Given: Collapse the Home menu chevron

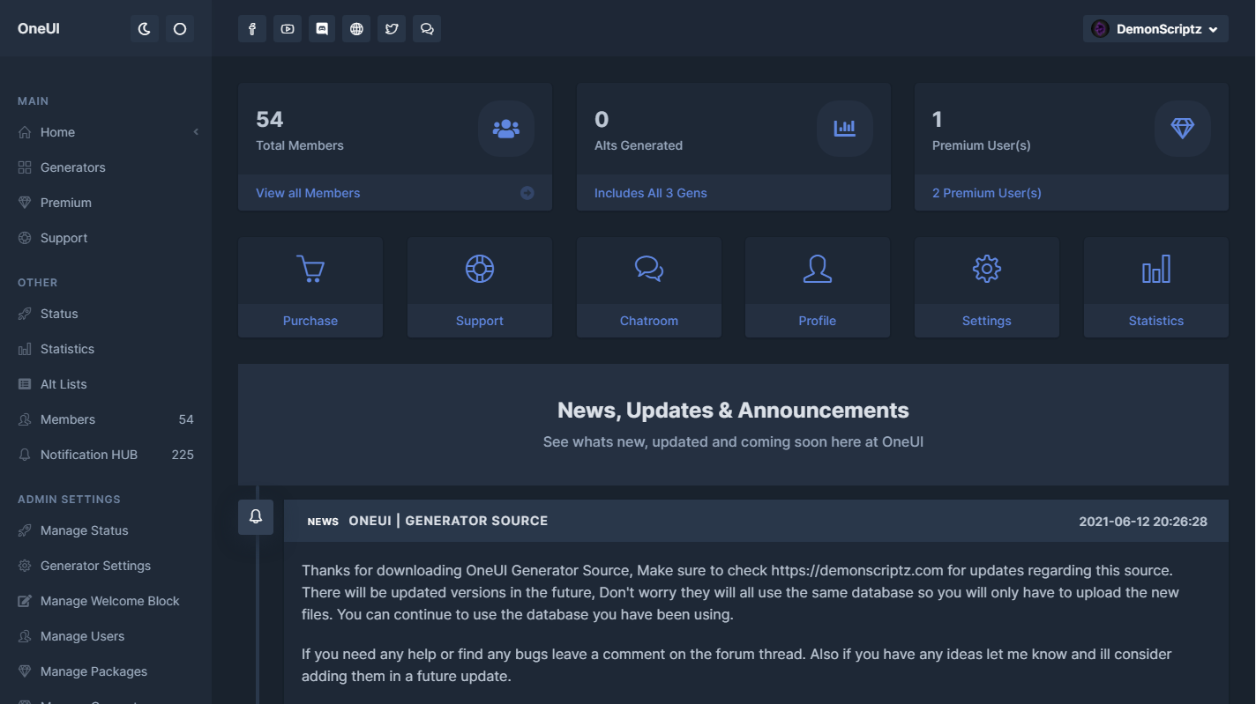Looking at the screenshot, I should pos(196,132).
